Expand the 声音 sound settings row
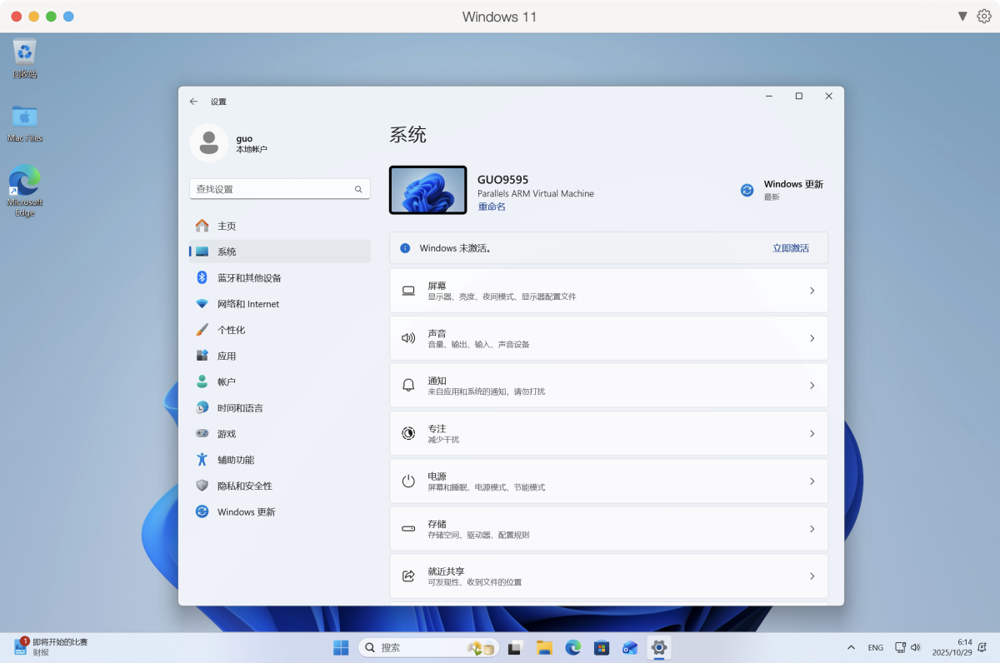Viewport: 1000px width, 663px height. [x=812, y=338]
